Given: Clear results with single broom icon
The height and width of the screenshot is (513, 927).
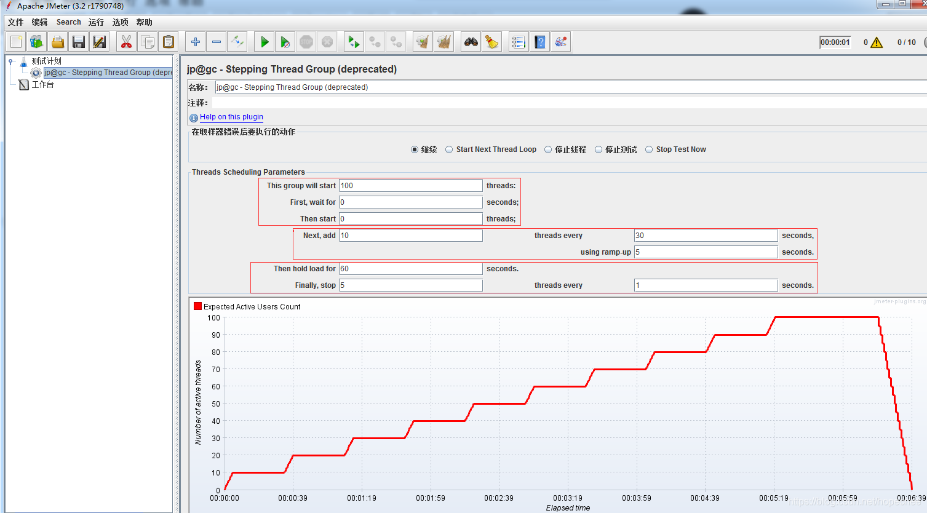Looking at the screenshot, I should click(x=423, y=42).
